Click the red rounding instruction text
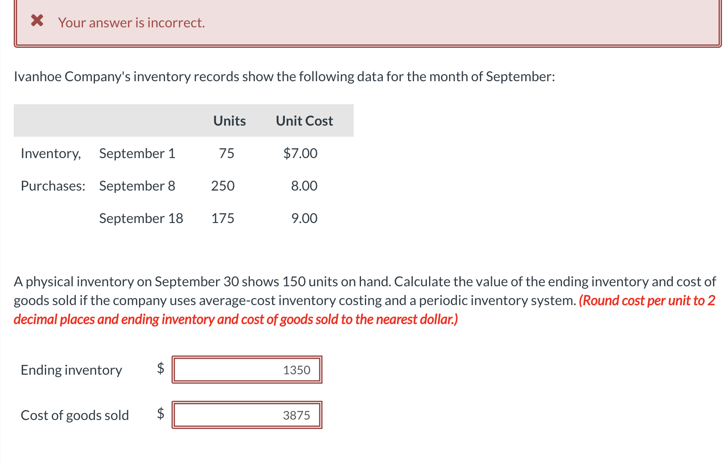Screen dimensions: 728x464 (236, 319)
